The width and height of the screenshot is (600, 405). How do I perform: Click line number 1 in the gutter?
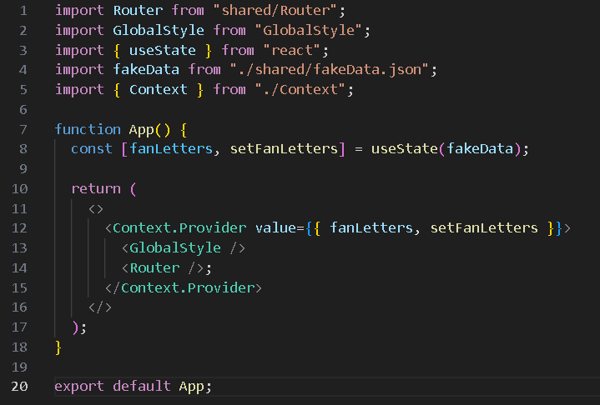pyautogui.click(x=23, y=11)
